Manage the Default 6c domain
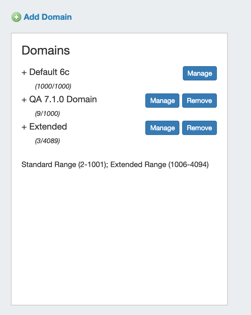 (200, 73)
